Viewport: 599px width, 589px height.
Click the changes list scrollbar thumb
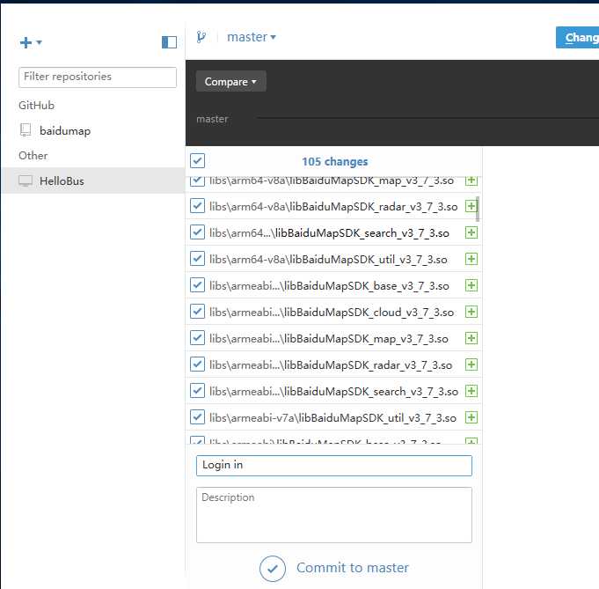[478, 209]
